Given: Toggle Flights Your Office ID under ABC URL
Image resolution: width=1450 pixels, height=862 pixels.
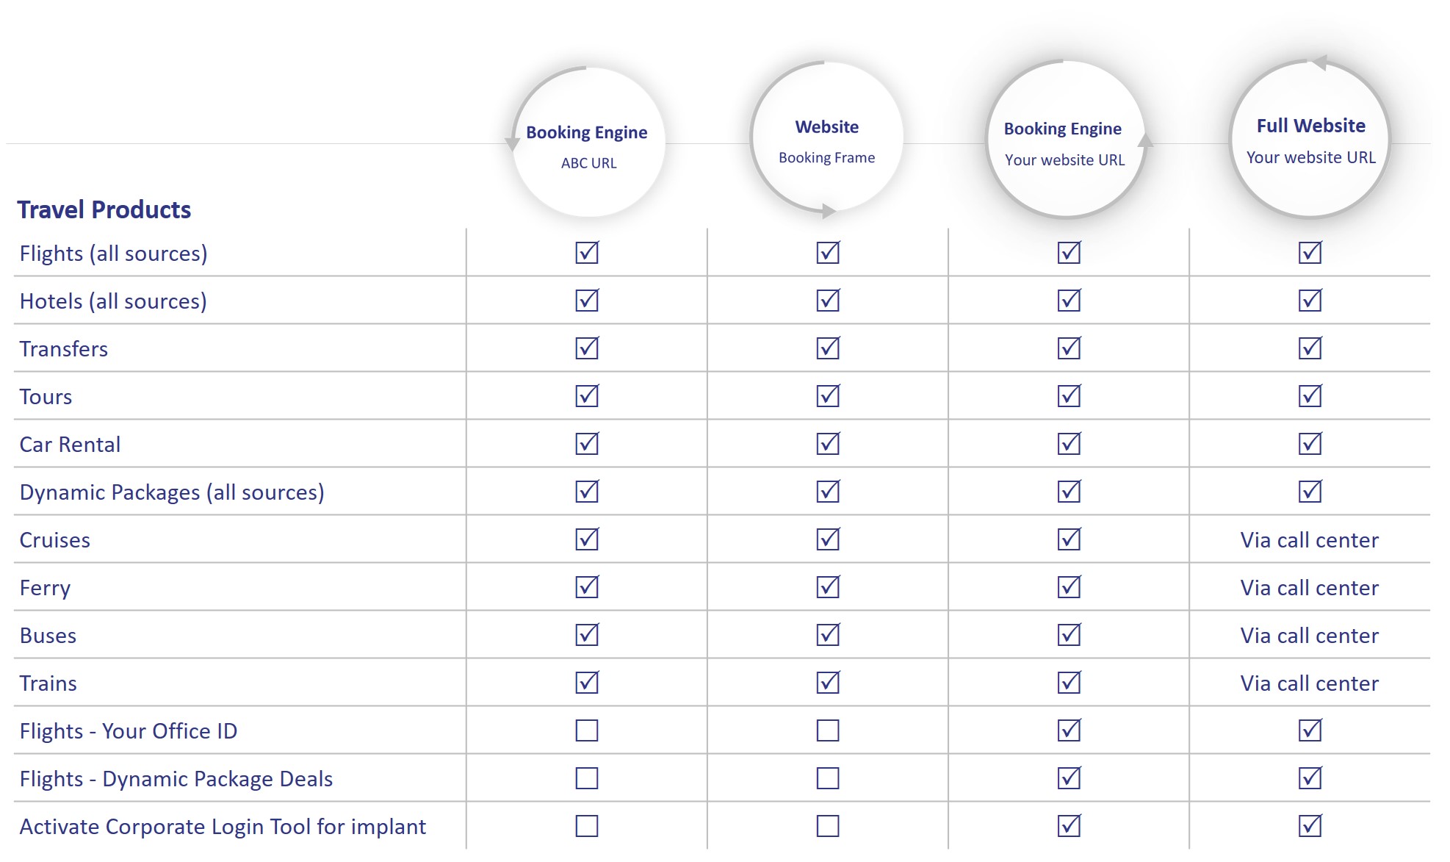Looking at the screenshot, I should tap(587, 730).
